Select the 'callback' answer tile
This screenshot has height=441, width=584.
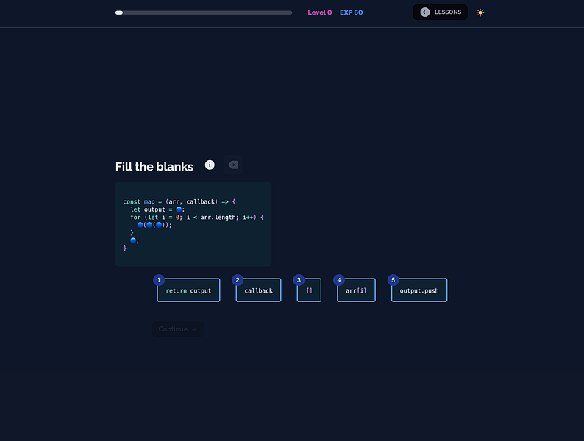pos(258,290)
